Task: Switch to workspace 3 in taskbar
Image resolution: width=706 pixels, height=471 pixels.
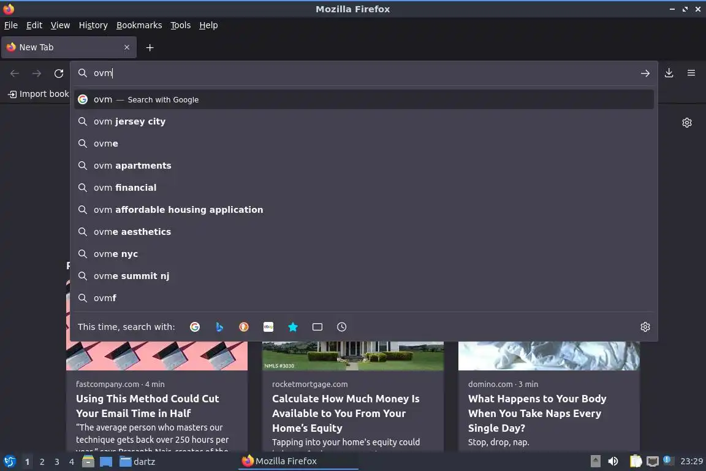Action: click(x=57, y=462)
